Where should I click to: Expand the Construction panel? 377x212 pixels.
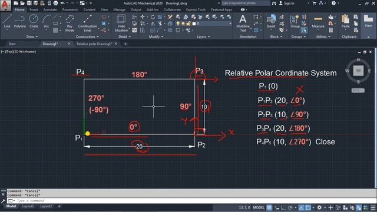[x=88, y=37]
